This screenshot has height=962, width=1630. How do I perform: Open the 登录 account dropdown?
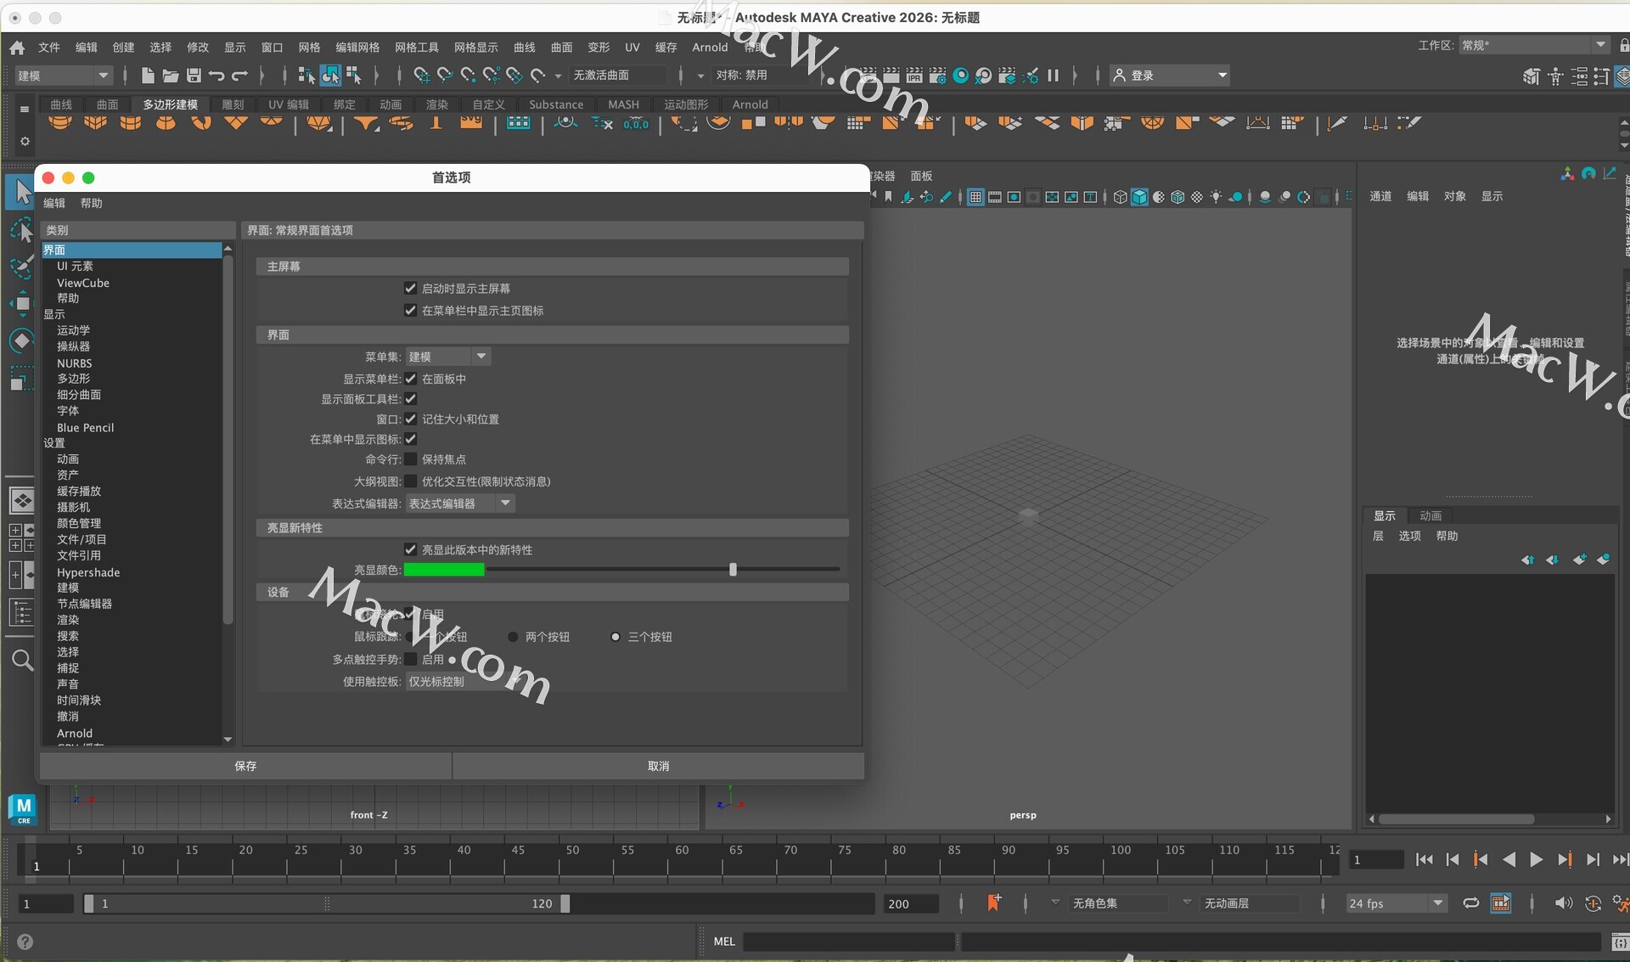tap(1171, 76)
